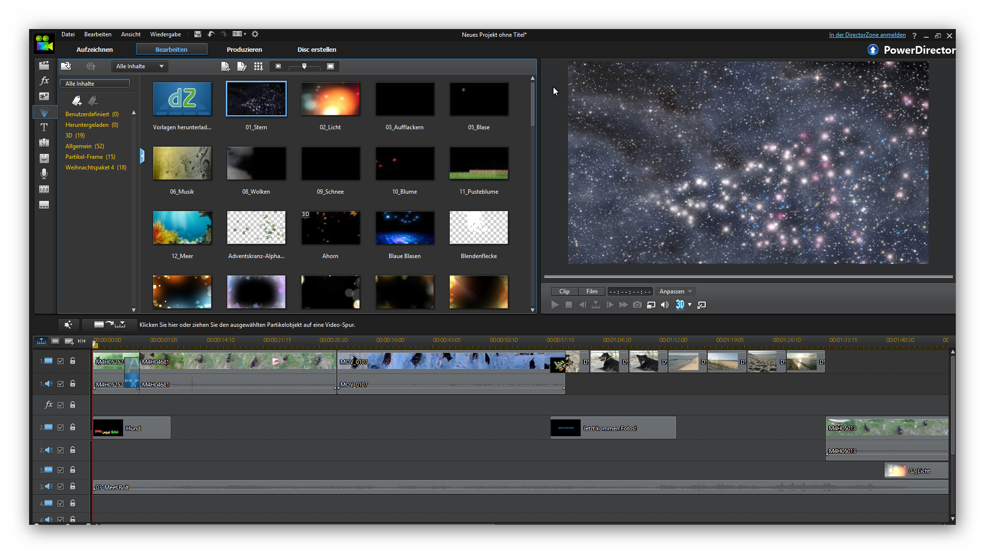This screenshot has height=550, width=981.
Task: Stop the preview playback
Action: tap(569, 305)
